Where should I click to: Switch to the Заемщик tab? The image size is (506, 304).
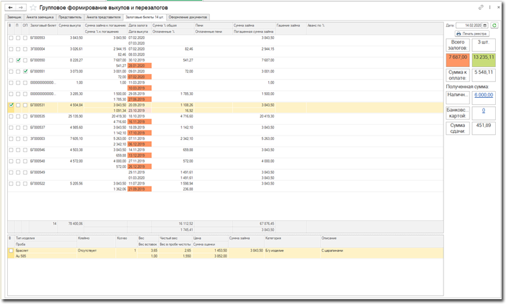(x=14, y=17)
